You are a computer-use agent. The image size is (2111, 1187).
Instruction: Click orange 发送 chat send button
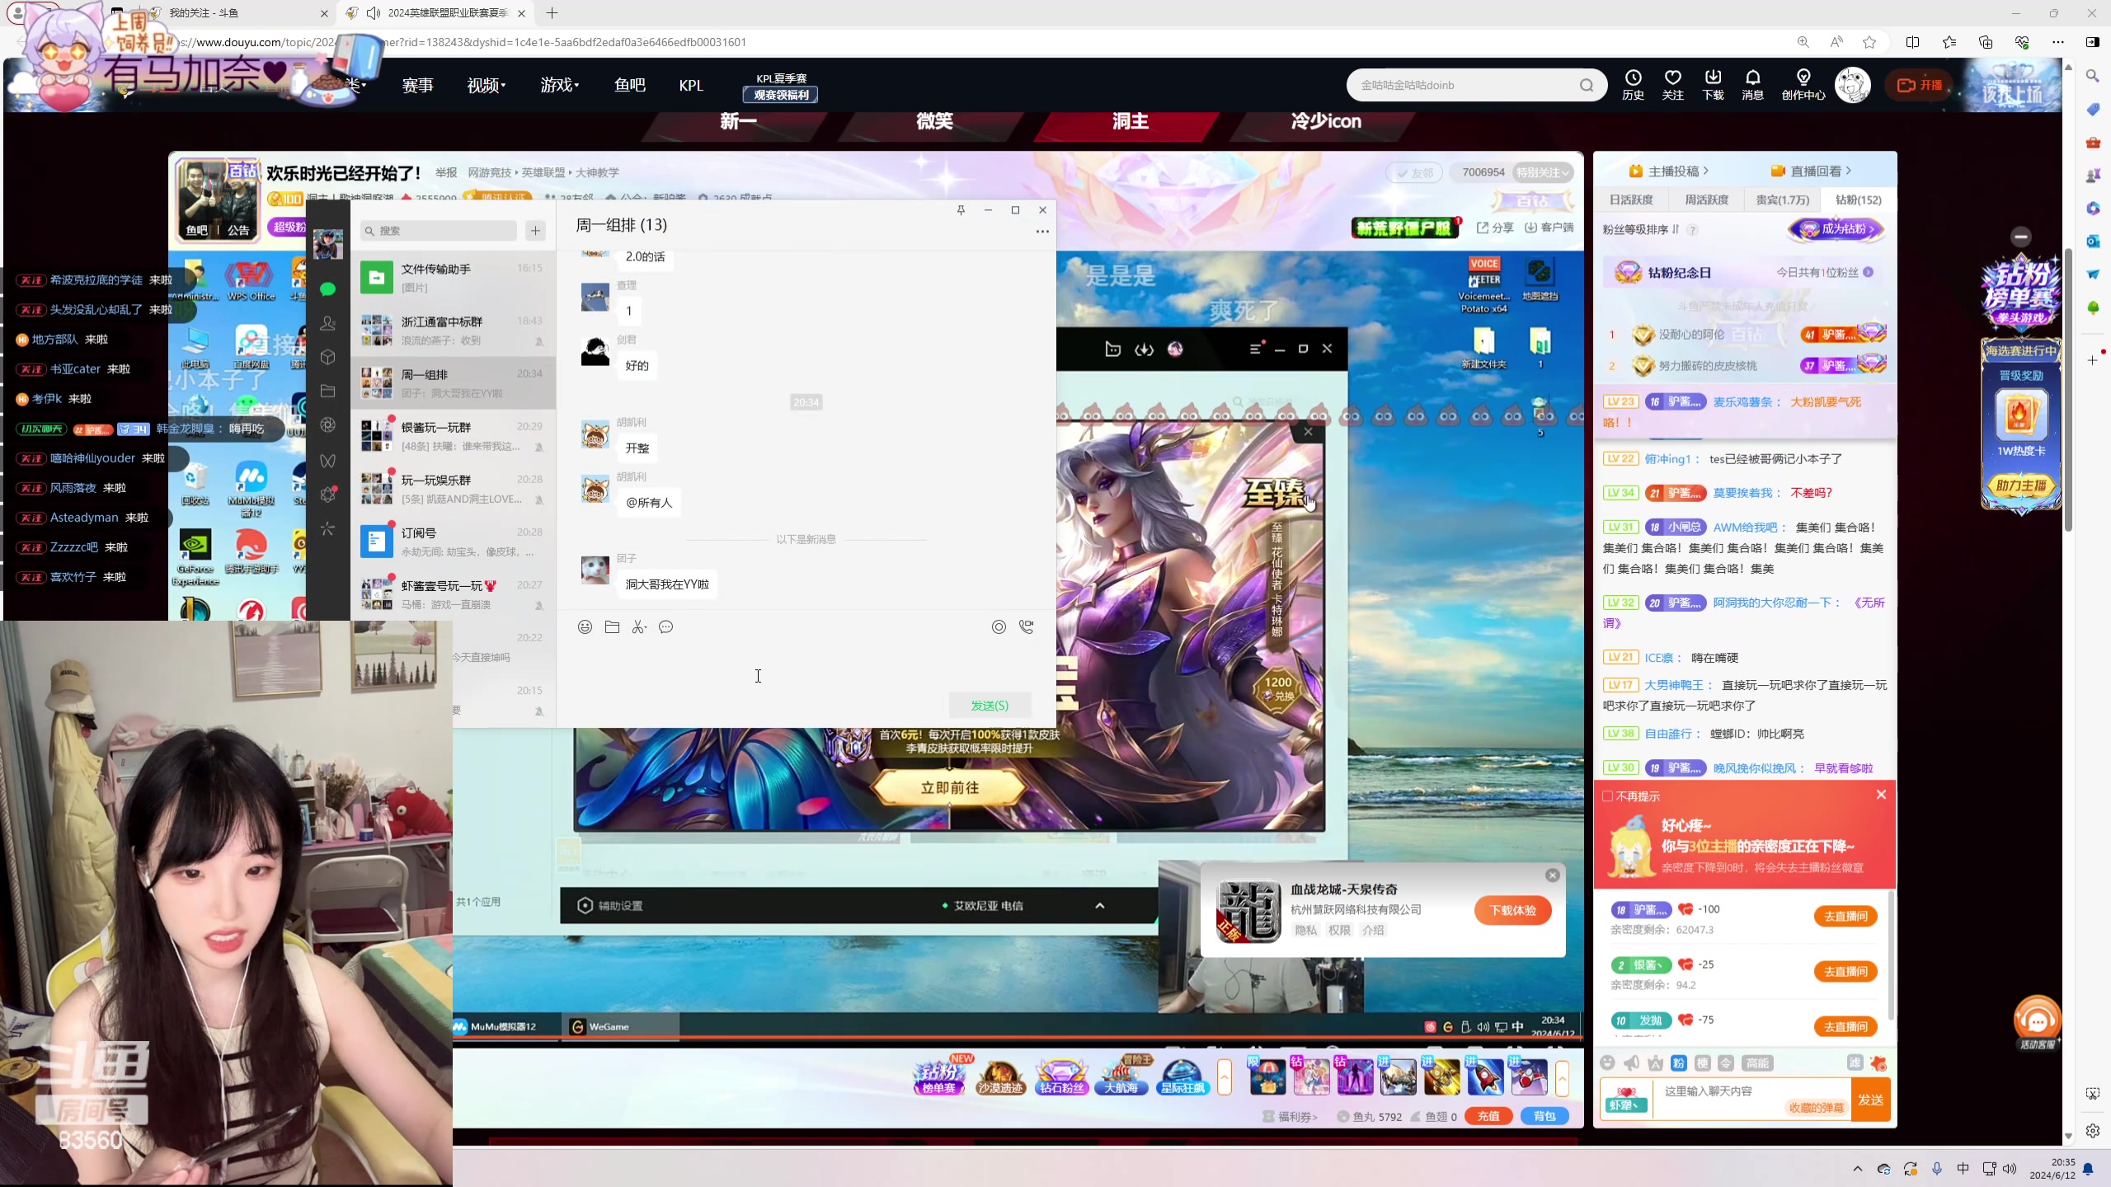[x=1870, y=1100]
